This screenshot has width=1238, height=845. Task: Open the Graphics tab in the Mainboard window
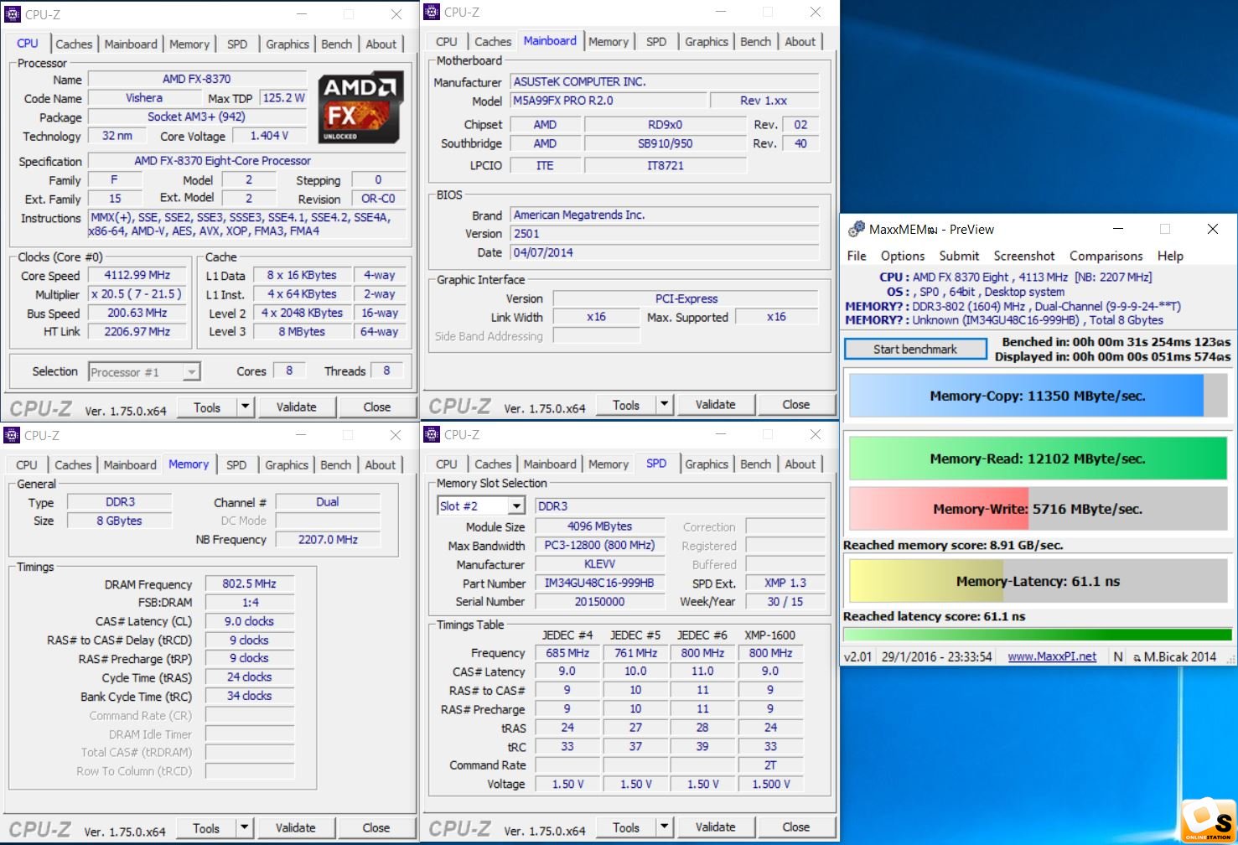(x=707, y=41)
